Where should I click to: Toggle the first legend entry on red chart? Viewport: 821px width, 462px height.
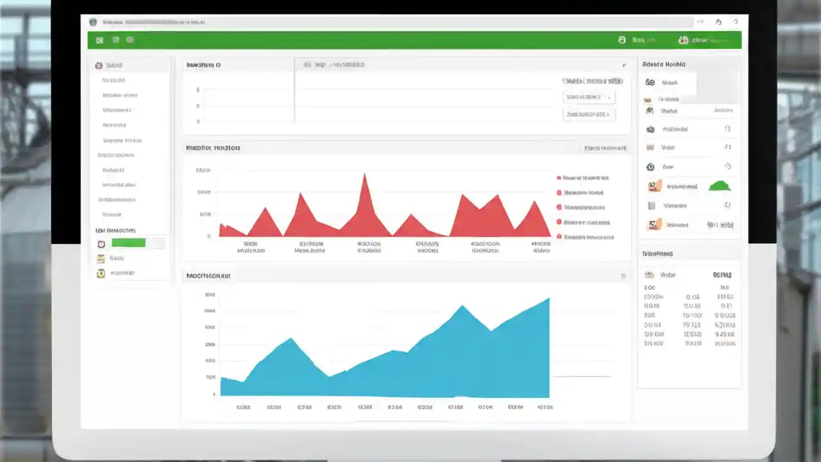click(560, 178)
